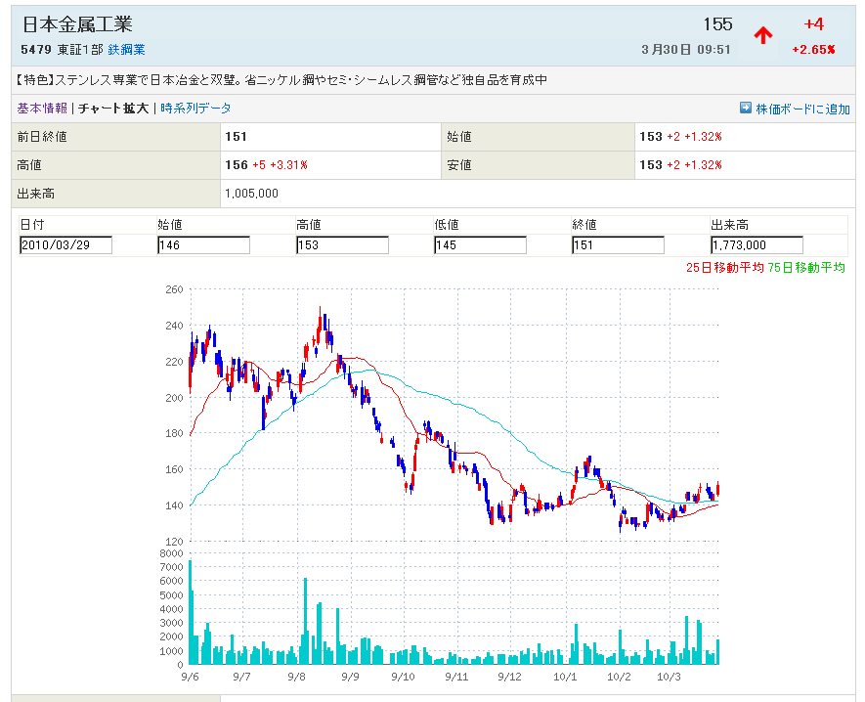Open the 鉄鋼業 industry link
The image size is (865, 702).
(126, 50)
